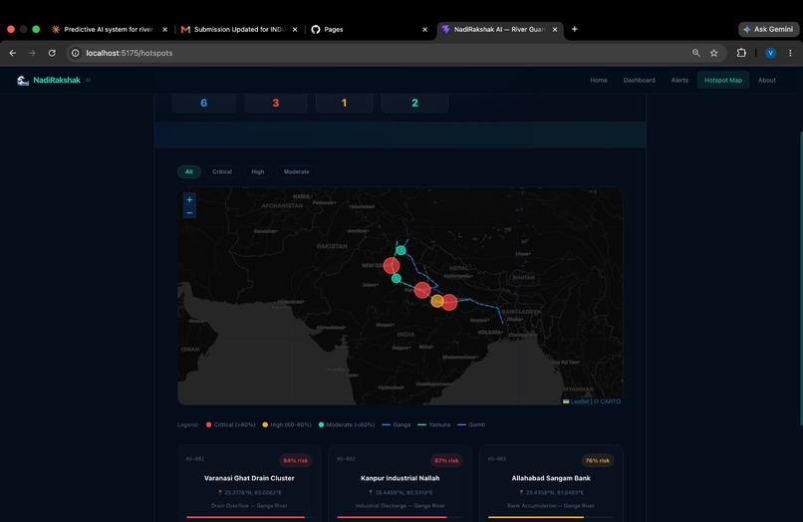Viewport: 803px width, 522px height.
Task: Click the teal stat card showing 2
Action: point(414,103)
